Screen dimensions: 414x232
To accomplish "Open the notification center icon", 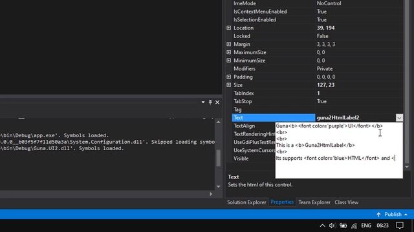I will coord(400,226).
